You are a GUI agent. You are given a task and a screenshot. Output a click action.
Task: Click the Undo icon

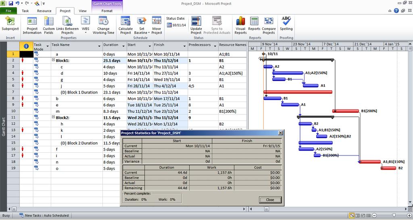[17, 3]
